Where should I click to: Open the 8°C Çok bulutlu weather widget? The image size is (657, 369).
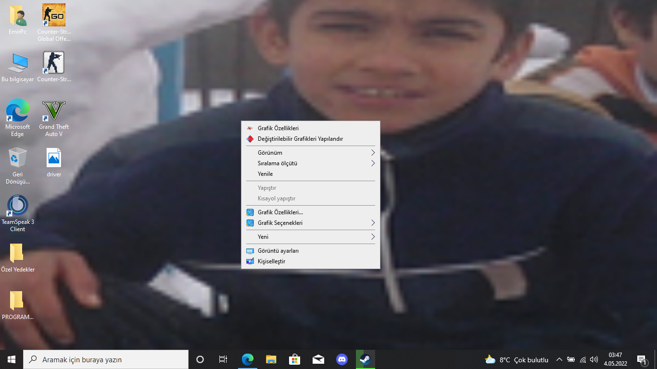[x=517, y=359]
